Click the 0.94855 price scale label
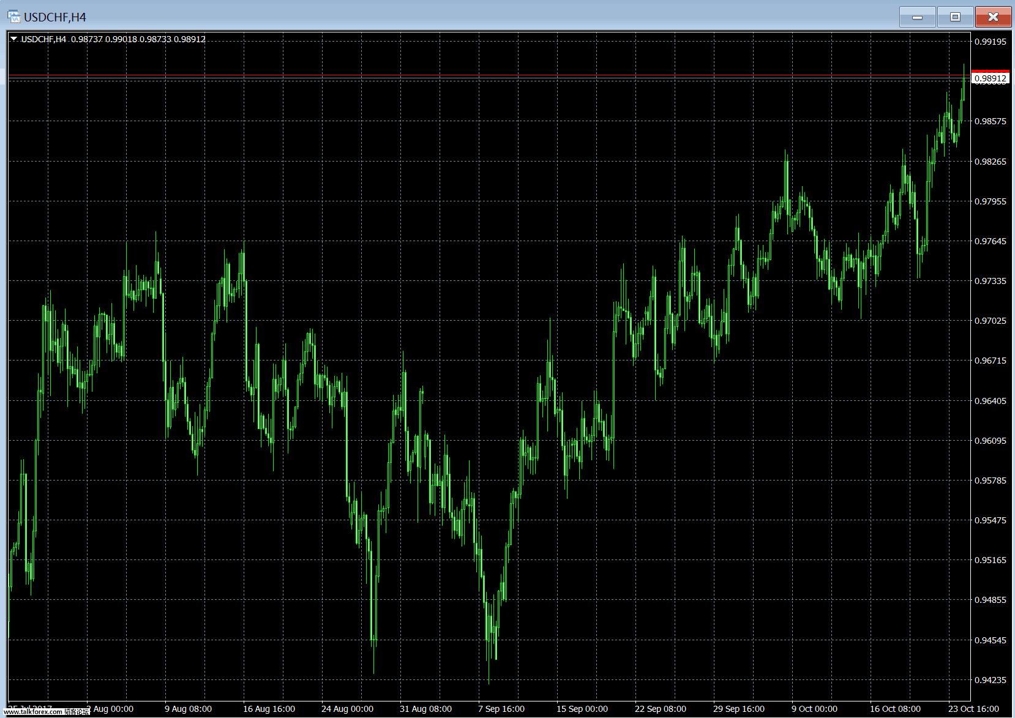 tap(990, 600)
